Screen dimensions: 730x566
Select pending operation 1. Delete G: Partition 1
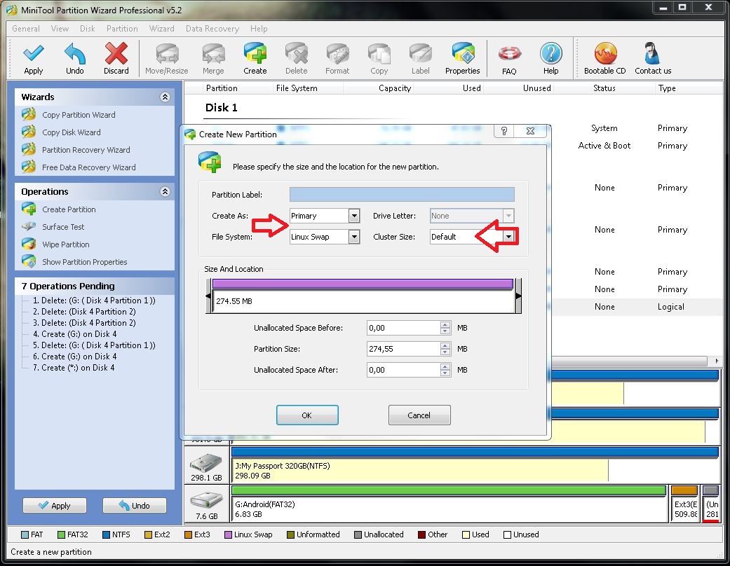coord(94,301)
